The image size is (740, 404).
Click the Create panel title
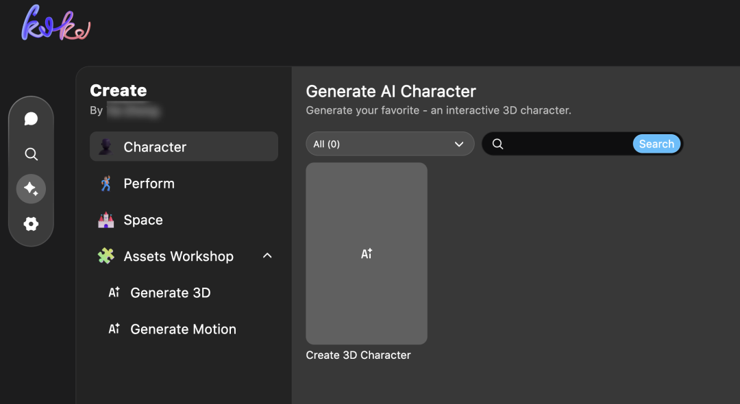click(119, 90)
